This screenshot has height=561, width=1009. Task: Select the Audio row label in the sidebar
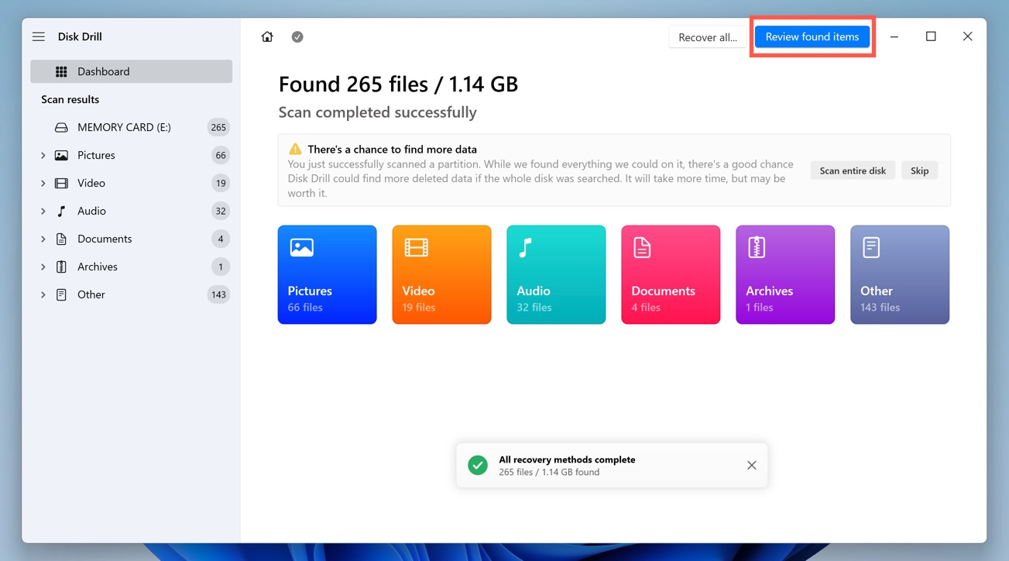tap(91, 211)
